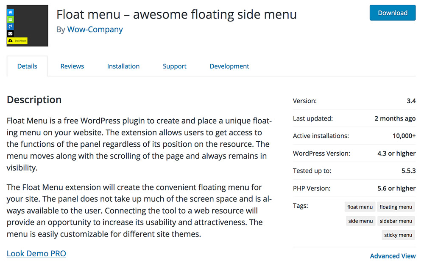Click the sticky menu tag
Image resolution: width=424 pixels, height=269 pixels.
(398, 235)
